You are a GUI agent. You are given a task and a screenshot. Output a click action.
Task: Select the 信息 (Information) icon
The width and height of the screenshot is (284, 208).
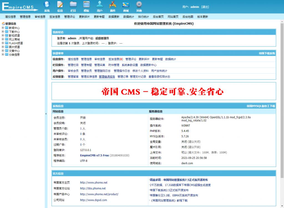pos(60,6)
